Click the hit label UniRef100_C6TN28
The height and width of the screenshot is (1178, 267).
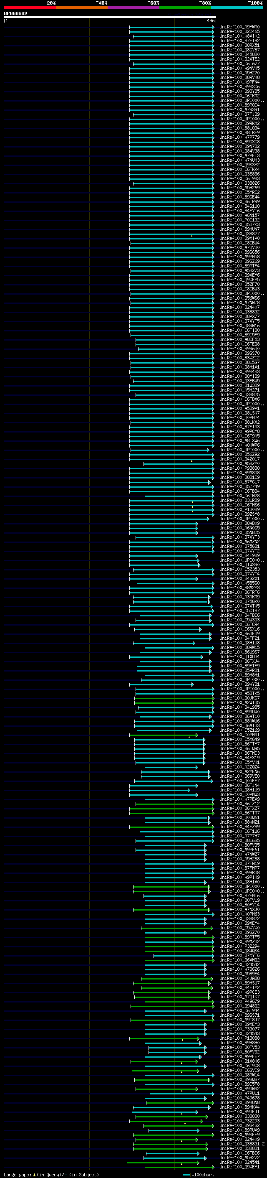(239, 496)
